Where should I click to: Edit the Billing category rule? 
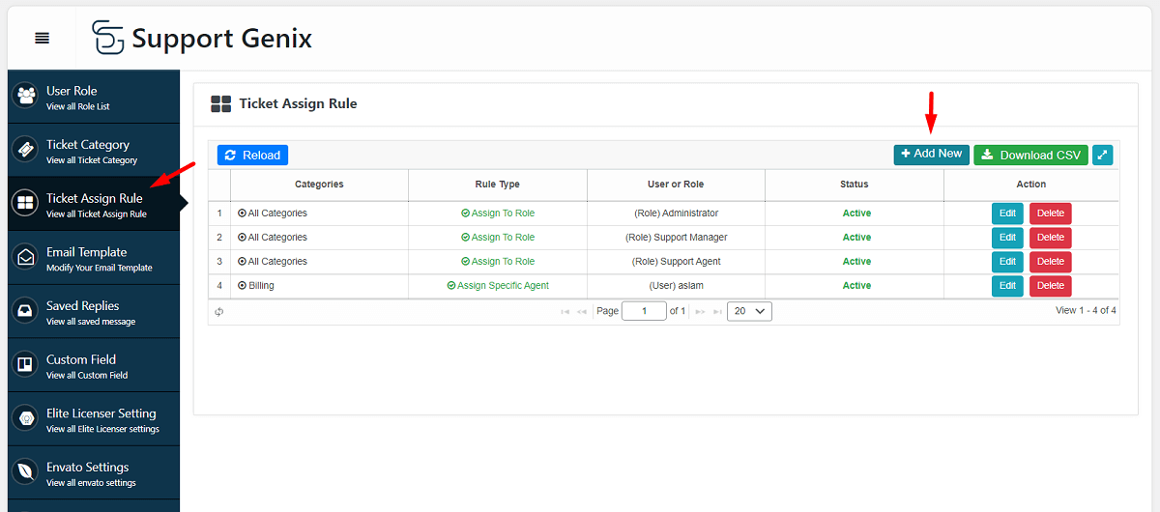click(x=1007, y=286)
